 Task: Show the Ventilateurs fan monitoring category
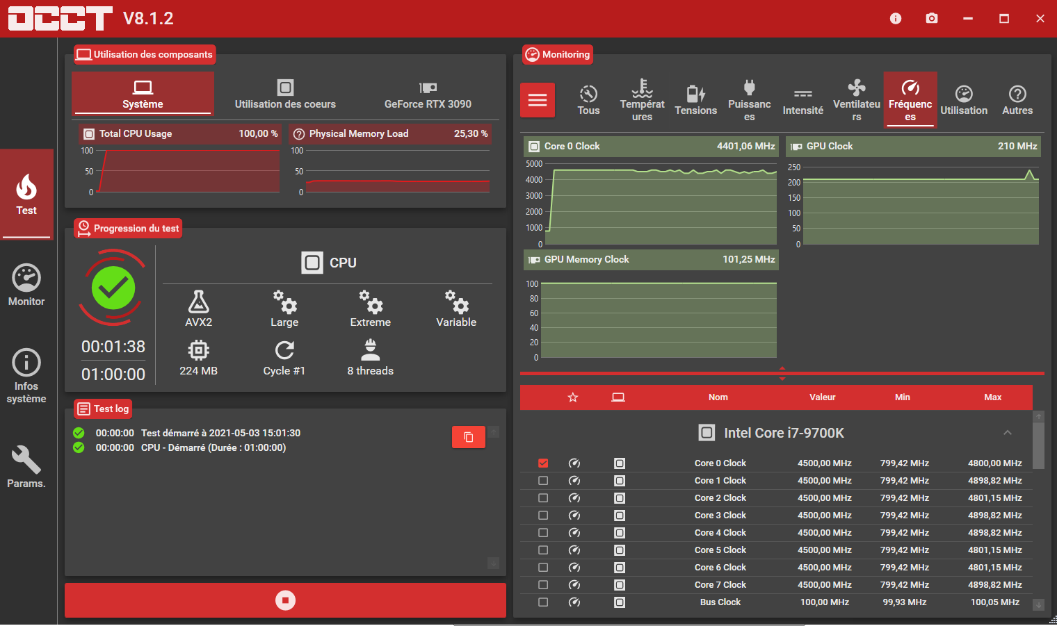[856, 100]
